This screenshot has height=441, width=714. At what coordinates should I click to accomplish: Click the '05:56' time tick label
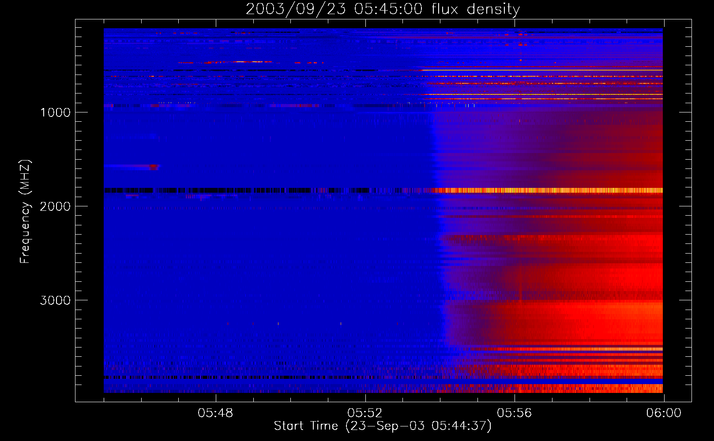coord(515,413)
